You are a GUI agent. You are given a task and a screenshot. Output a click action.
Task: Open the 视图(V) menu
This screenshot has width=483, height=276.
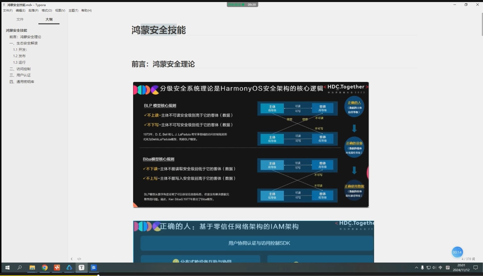click(60, 10)
